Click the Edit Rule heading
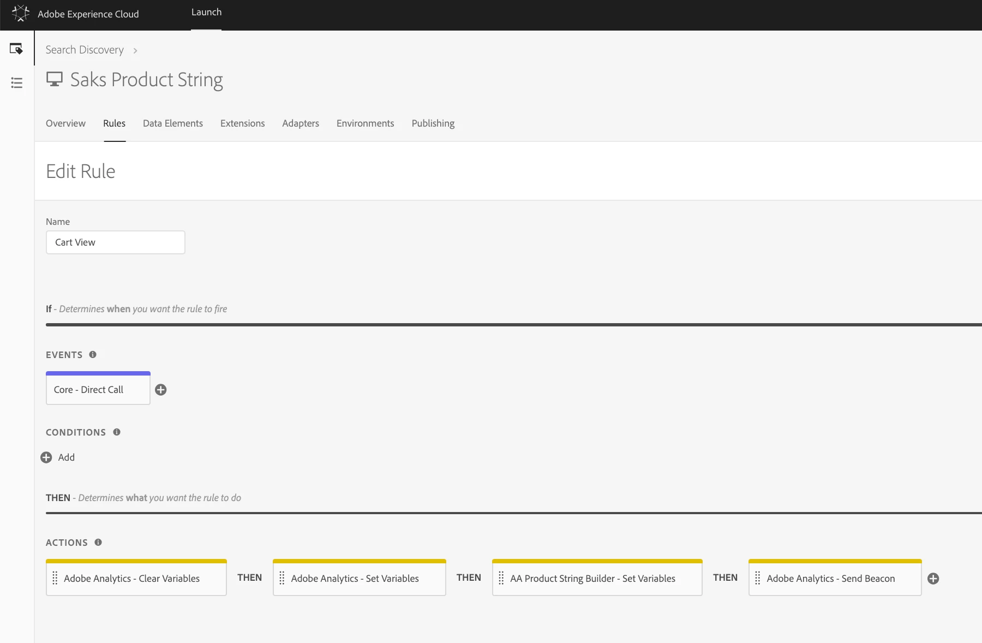 pos(81,171)
